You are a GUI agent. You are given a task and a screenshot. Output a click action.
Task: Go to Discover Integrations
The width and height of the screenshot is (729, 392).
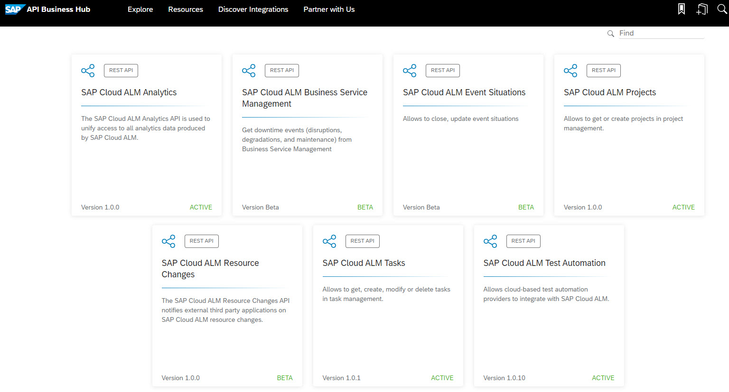(253, 9)
